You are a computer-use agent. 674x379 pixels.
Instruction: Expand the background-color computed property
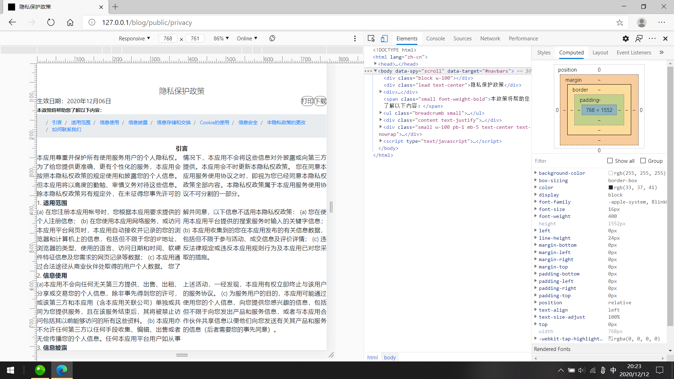pyautogui.click(x=536, y=173)
